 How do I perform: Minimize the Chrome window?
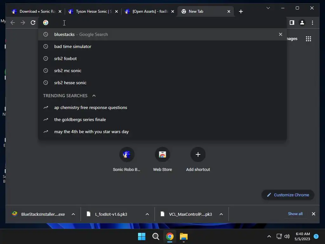283,8
